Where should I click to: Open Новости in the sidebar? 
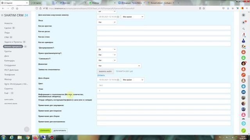(8, 23)
